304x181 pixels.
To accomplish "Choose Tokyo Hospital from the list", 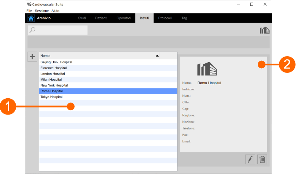I will (x=51, y=97).
